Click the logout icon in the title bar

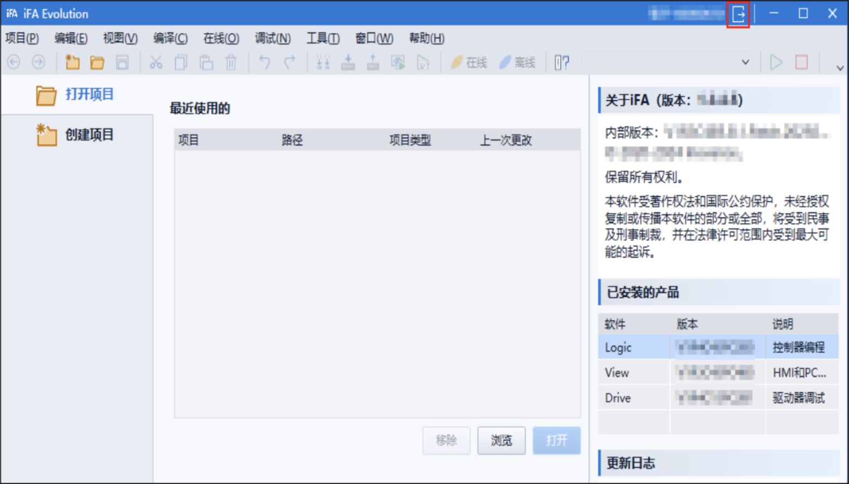[x=738, y=14]
